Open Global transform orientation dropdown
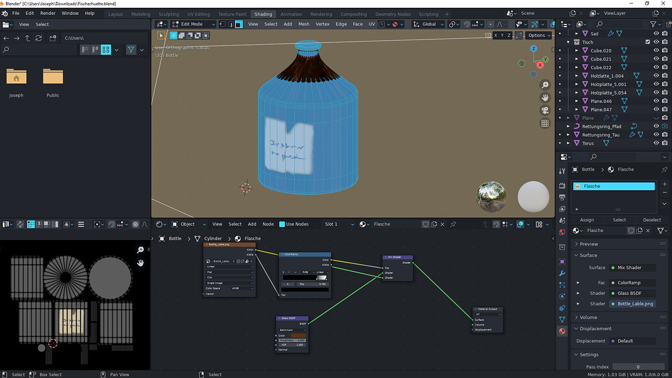 [428, 25]
